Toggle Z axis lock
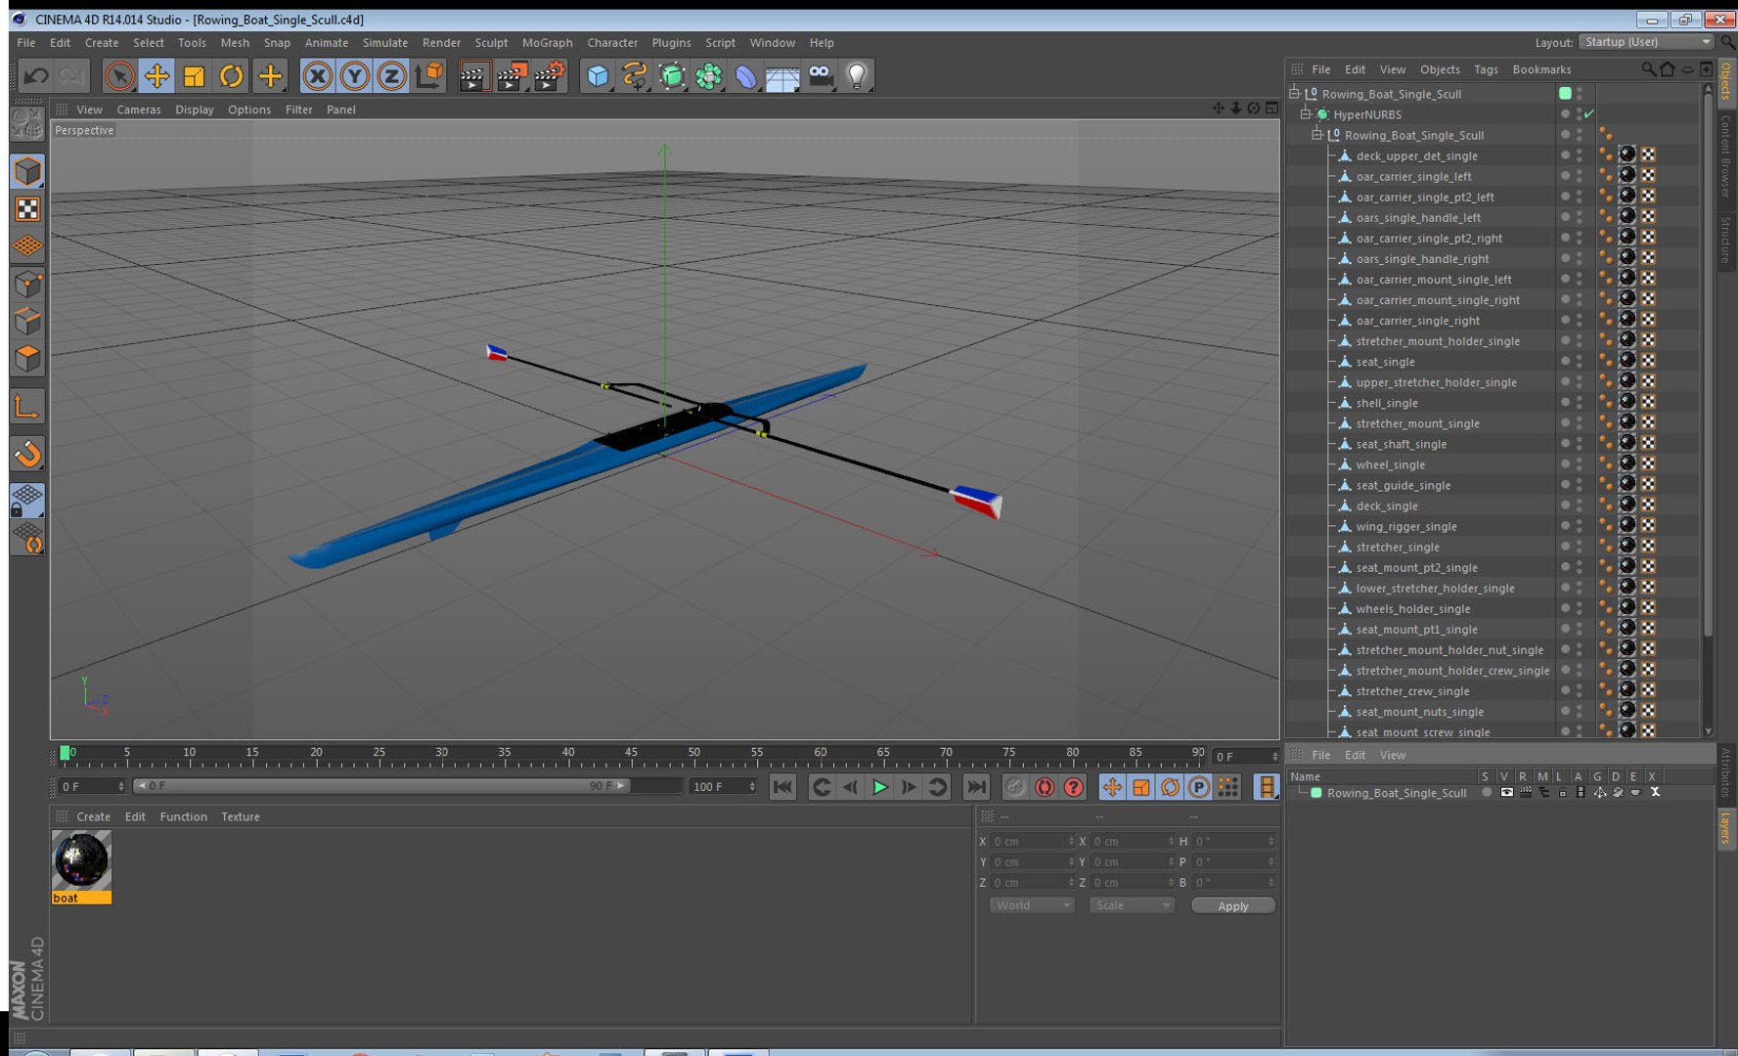Image resolution: width=1738 pixels, height=1056 pixels. (x=391, y=75)
